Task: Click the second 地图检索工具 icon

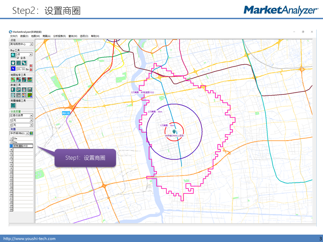Action: [19, 79]
